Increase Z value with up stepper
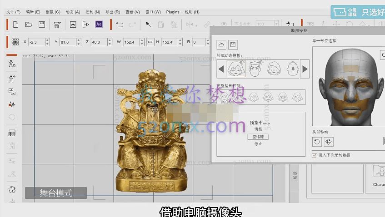The width and height of the screenshot is (385, 217). pos(110,40)
